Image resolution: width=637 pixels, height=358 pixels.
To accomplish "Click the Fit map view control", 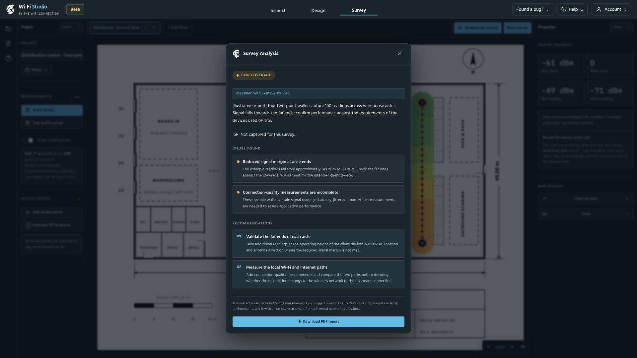I will tap(523, 347).
